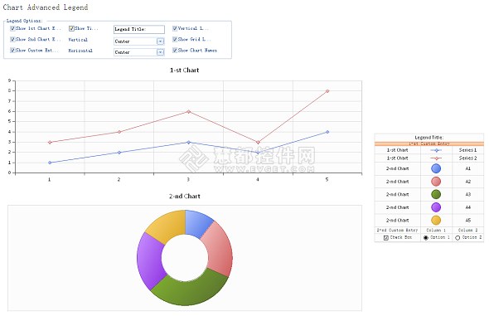Image resolution: width=489 pixels, height=316 pixels.
Task: Toggle Show Custom Entries checkbox
Action: [x=12, y=51]
